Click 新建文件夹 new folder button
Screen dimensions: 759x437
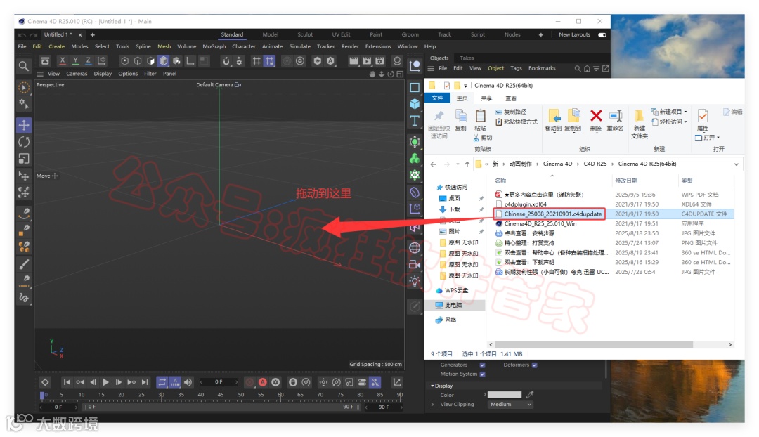(x=640, y=124)
